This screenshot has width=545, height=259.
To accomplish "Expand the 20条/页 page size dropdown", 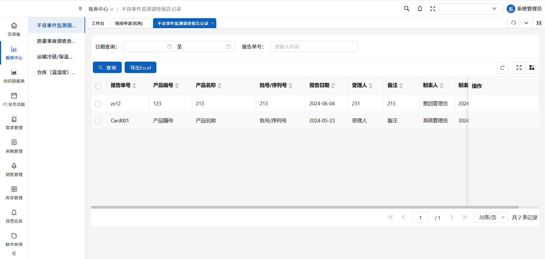I will 490,218.
